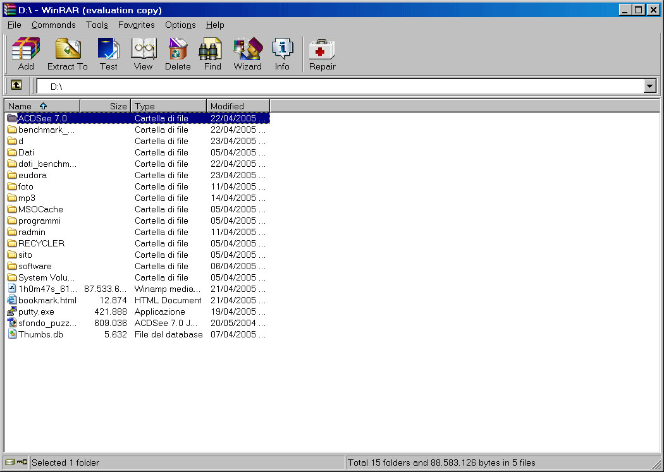Click the File del database type cell

coord(169,334)
